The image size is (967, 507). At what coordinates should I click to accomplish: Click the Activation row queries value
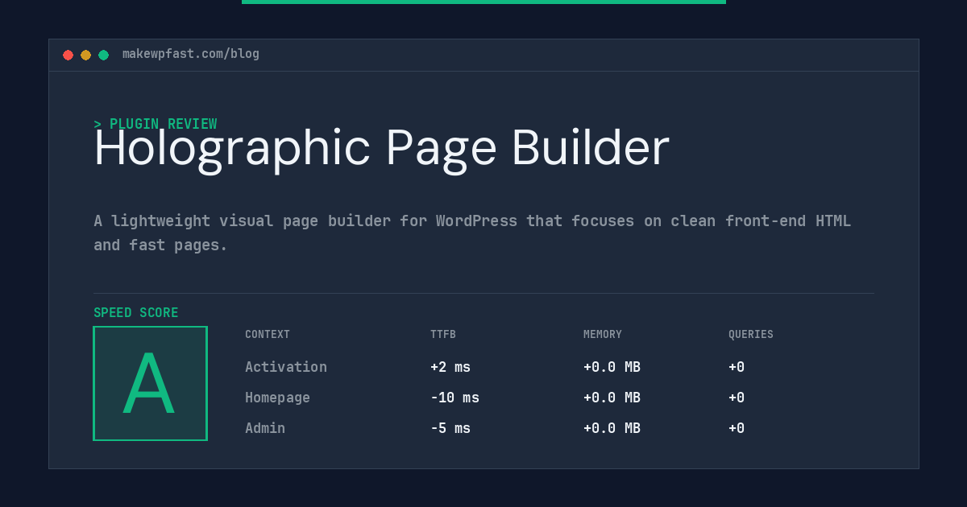[737, 367]
